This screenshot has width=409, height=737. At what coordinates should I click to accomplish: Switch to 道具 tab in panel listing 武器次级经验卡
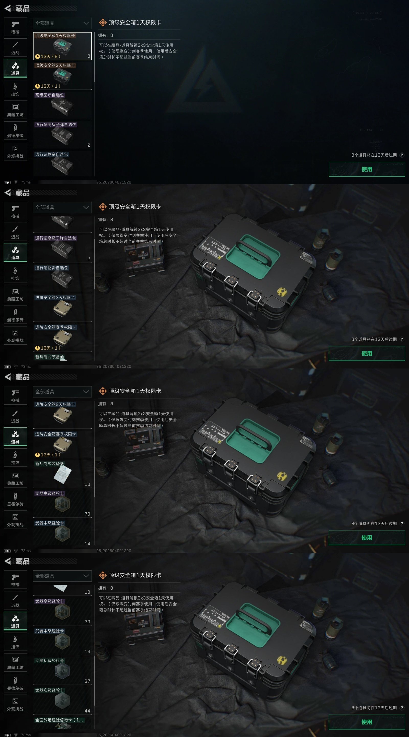(x=15, y=621)
